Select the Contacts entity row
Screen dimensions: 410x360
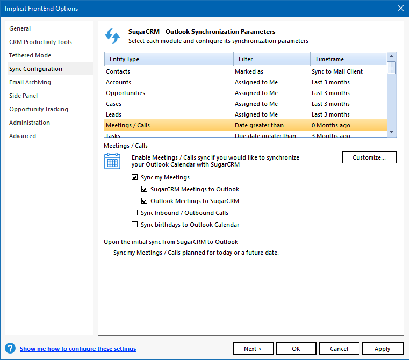(x=118, y=71)
